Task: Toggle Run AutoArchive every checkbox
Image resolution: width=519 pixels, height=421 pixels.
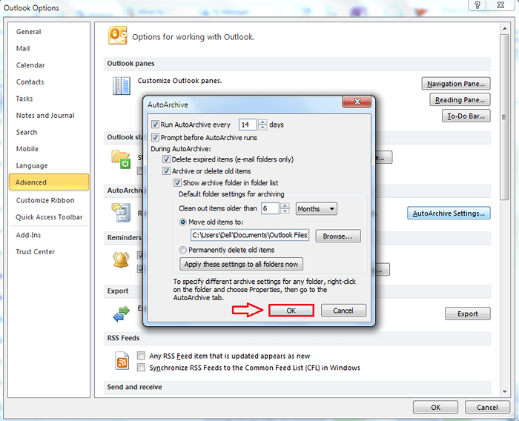Action: pyautogui.click(x=155, y=125)
